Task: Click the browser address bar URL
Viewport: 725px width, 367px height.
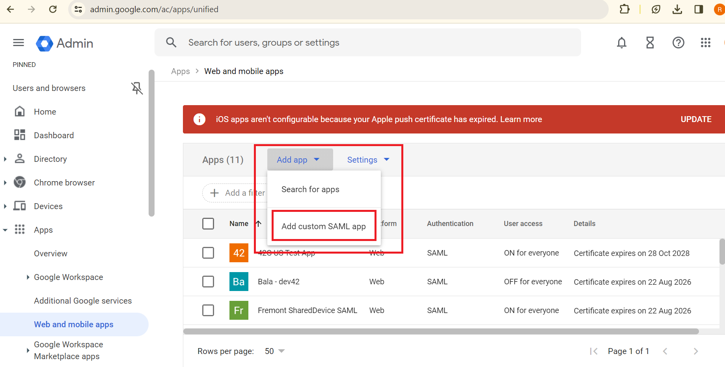Action: (x=154, y=9)
